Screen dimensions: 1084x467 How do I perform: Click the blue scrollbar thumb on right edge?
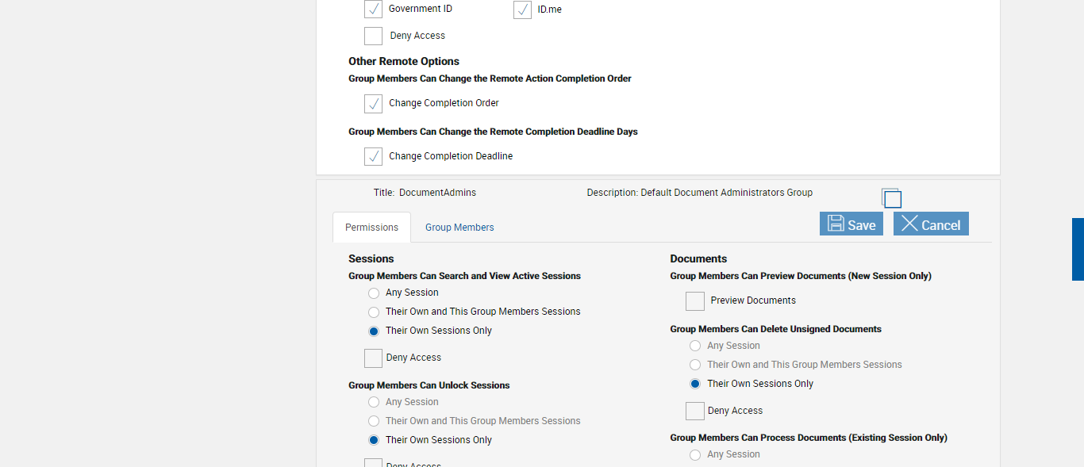coord(1078,249)
